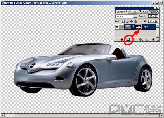This screenshot has width=164, height=118.
Task: Toggle Lock position move icon
Action: pyautogui.click(x=131, y=22)
